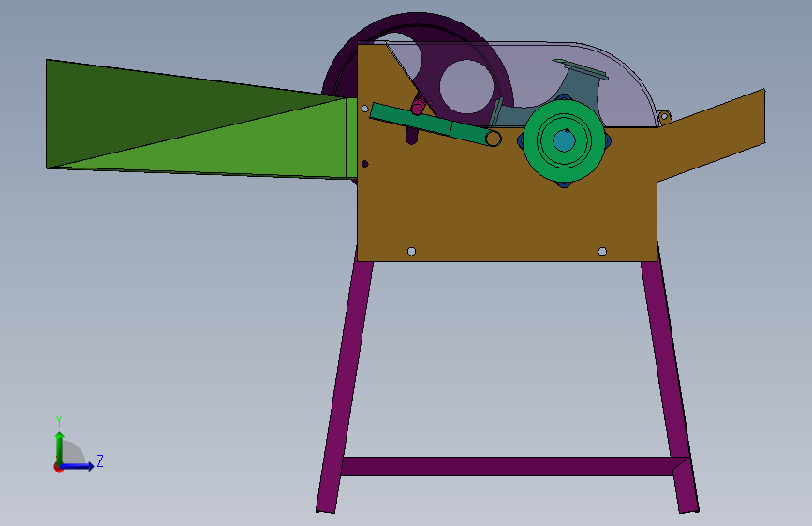Click the green Y axis of triad
The height and width of the screenshot is (526, 812).
click(x=60, y=447)
